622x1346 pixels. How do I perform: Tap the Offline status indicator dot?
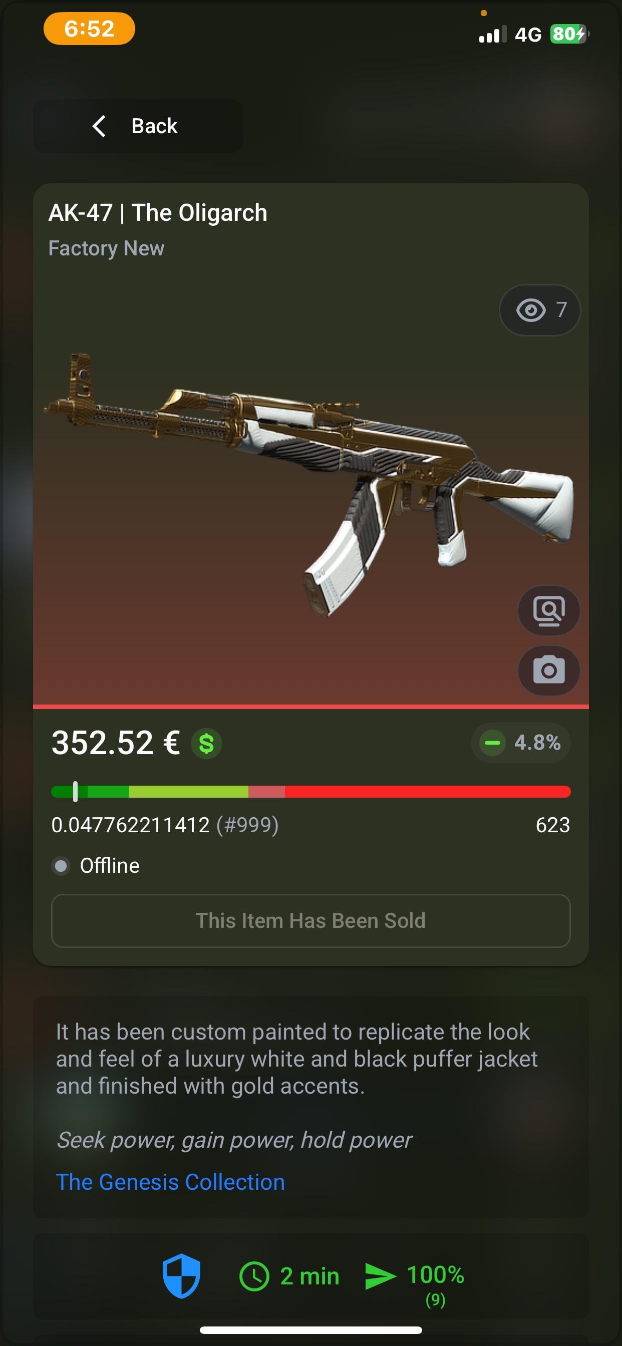pyautogui.click(x=61, y=866)
